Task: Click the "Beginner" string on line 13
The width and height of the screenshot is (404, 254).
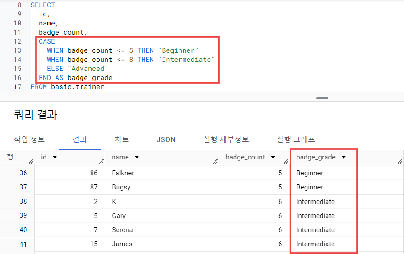Action: [x=178, y=50]
